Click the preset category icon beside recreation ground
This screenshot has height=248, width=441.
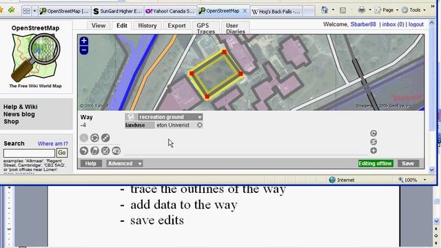point(131,116)
